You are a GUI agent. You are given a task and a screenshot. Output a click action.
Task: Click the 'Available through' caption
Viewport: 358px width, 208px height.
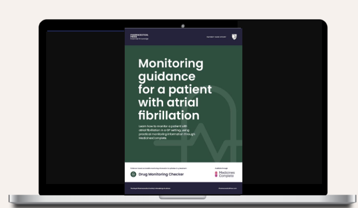click(222, 168)
